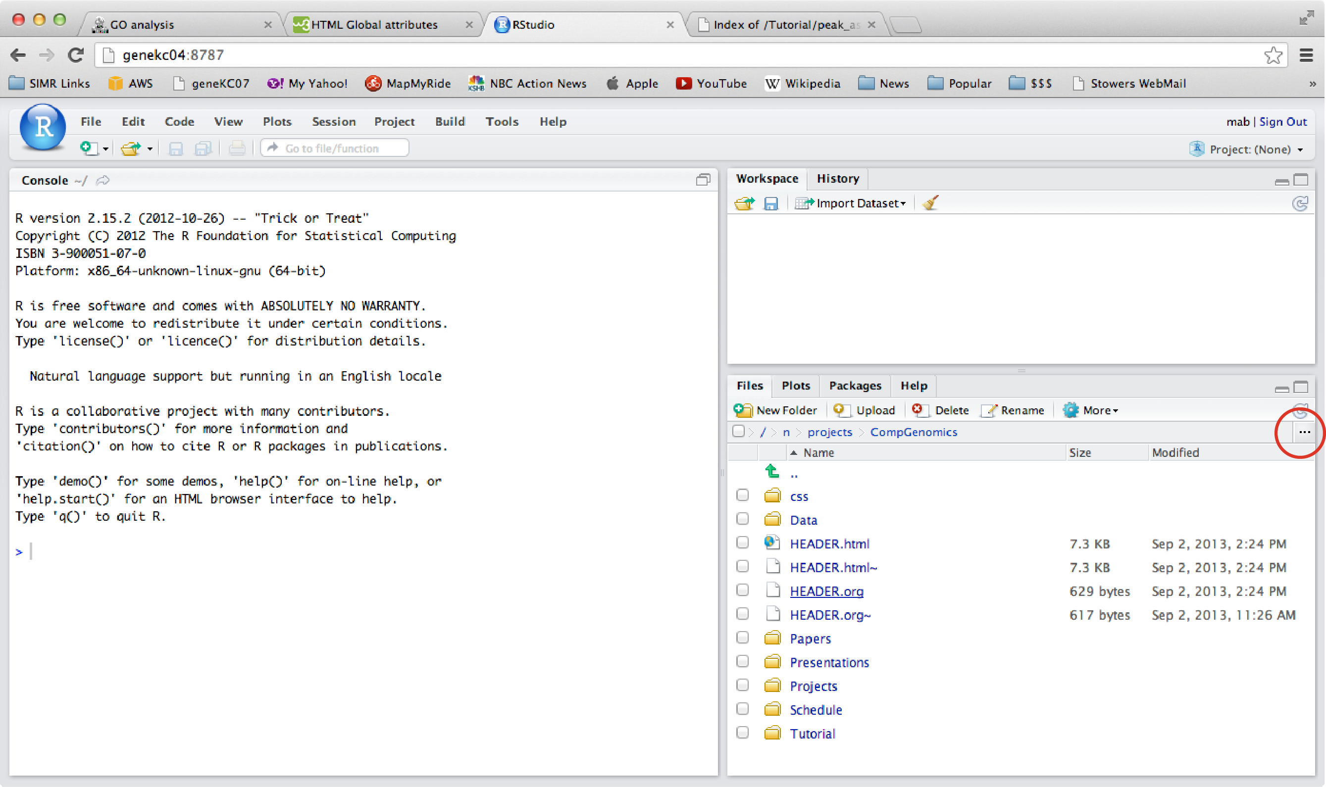Switch to the Plots tab in lower pane
The height and width of the screenshot is (787, 1326).
(796, 386)
